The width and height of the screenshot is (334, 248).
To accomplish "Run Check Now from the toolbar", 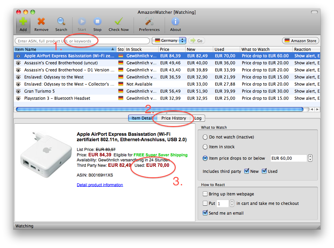I will (x=119, y=25).
